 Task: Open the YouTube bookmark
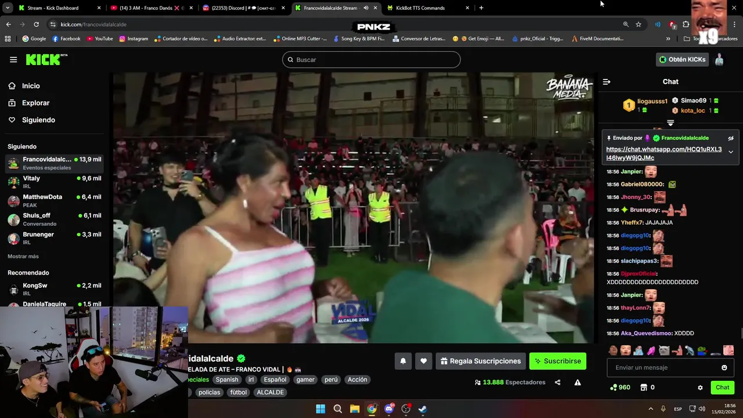click(x=100, y=39)
